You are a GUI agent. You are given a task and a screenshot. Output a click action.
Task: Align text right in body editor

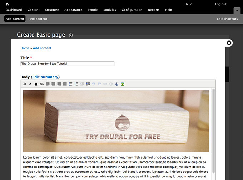[x=59, y=84]
